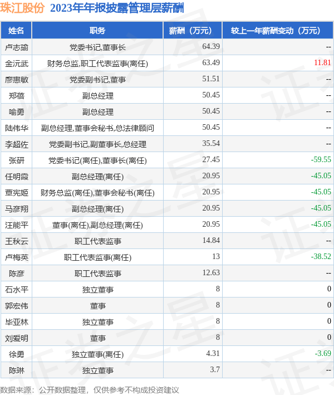
Task: Click salary 8 in 毕亚林 row
Action: 218,321
